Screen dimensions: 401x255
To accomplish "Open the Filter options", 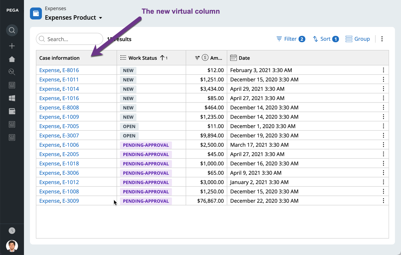I will (x=291, y=39).
